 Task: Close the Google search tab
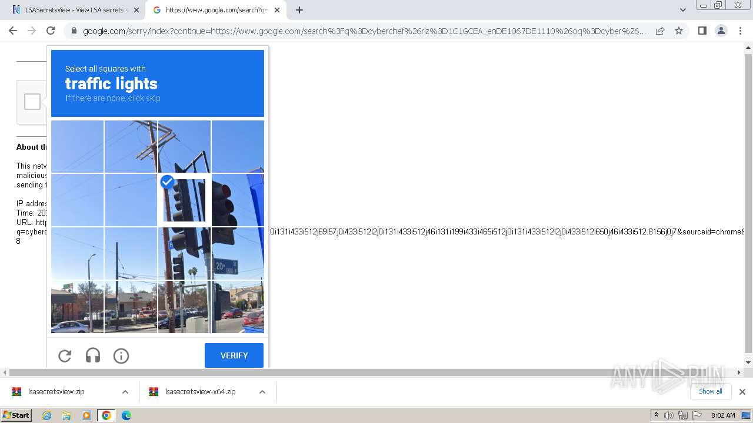click(276, 10)
